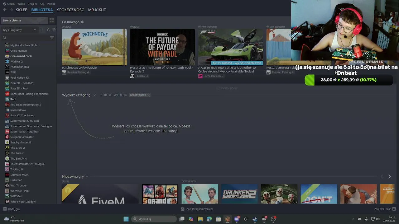The height and width of the screenshot is (224, 399).
Task: Open the Znajomi menu
Action: pyautogui.click(x=32, y=4)
